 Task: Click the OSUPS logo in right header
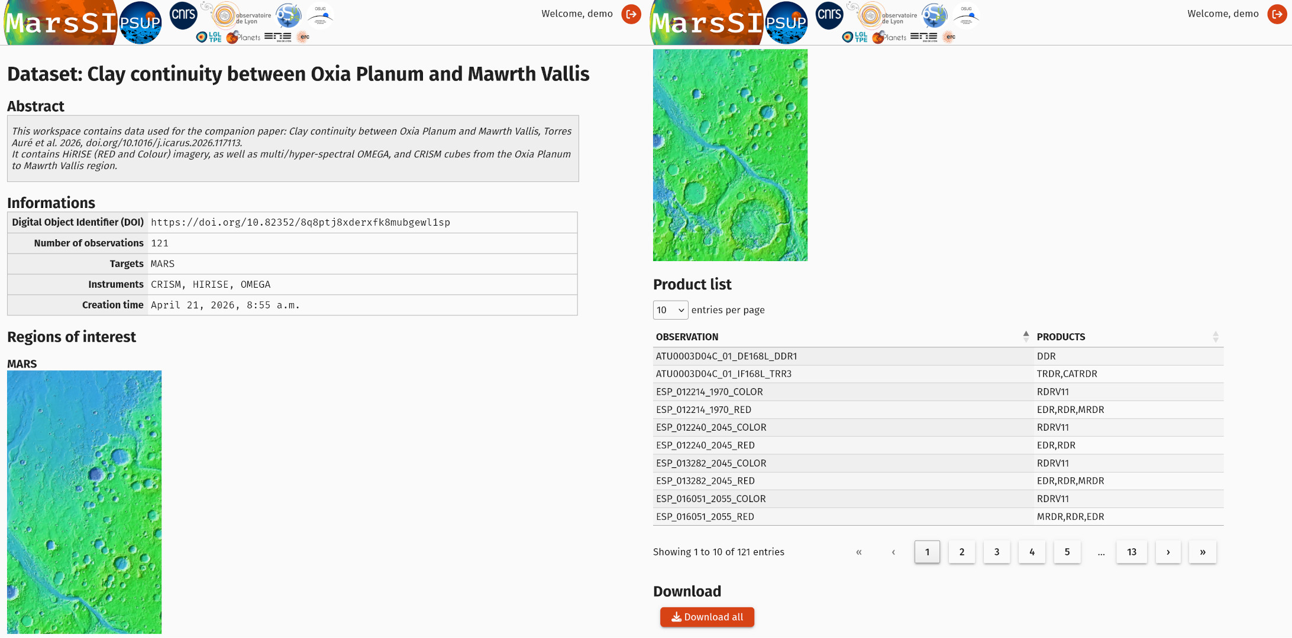pos(935,15)
